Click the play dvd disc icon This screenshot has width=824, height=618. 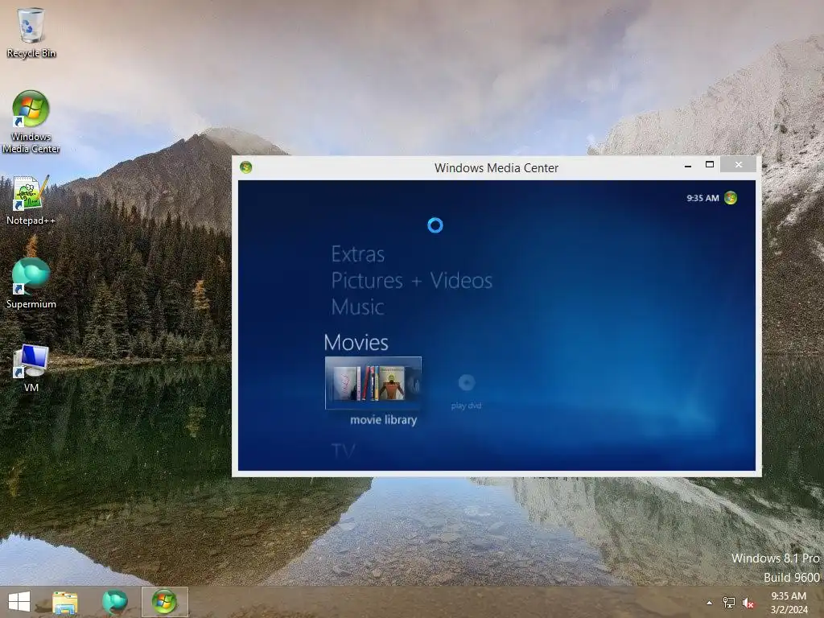[466, 382]
